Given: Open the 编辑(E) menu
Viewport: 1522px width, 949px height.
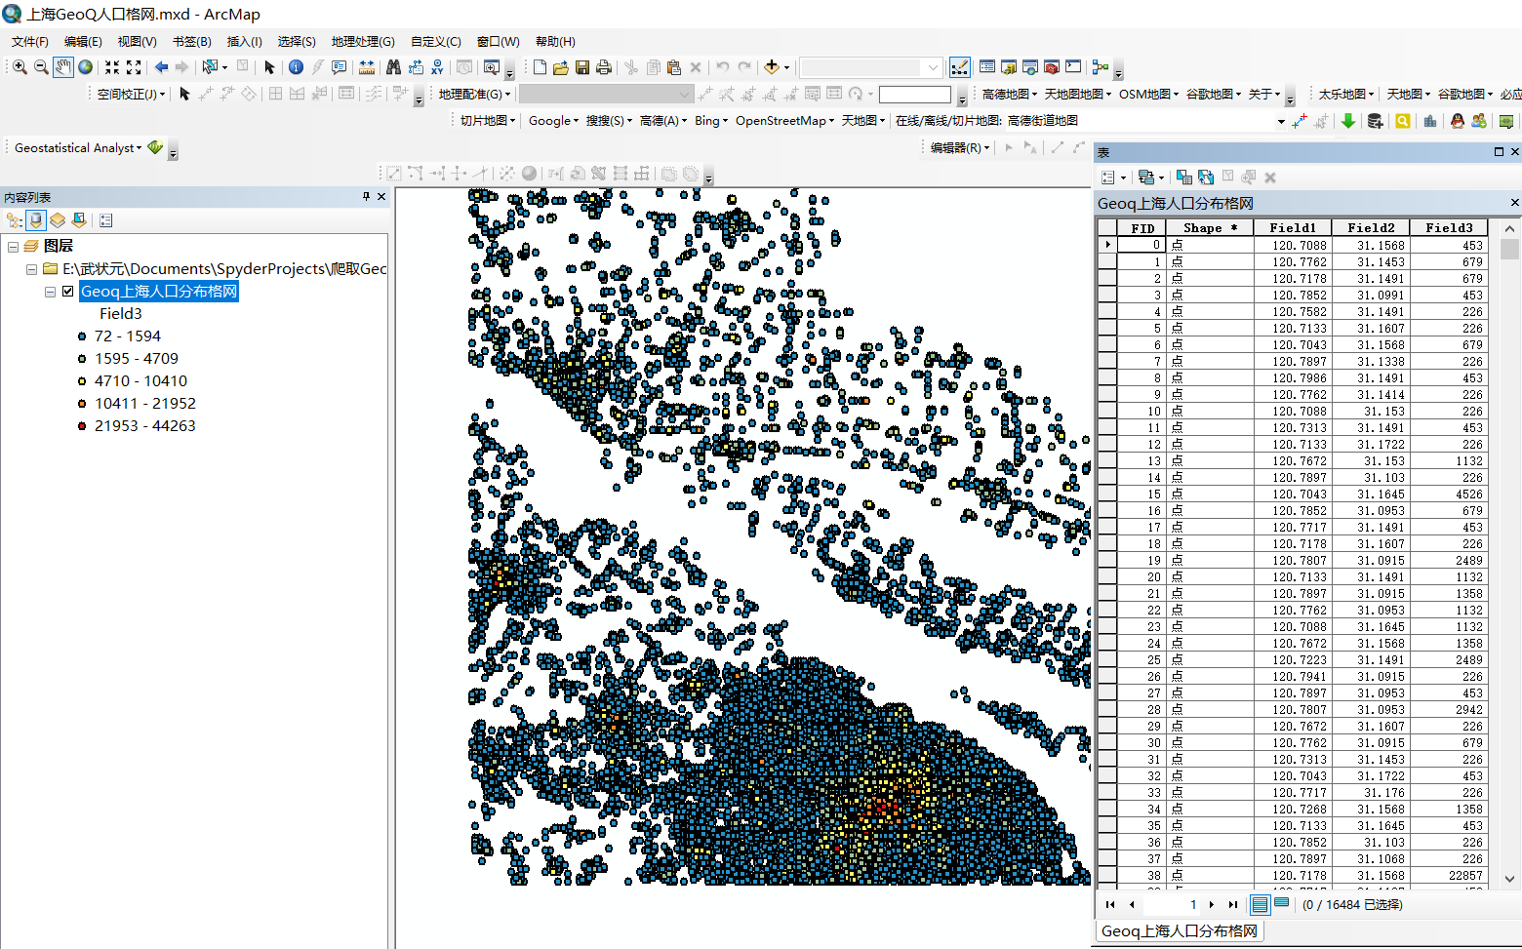Looking at the screenshot, I should point(83,41).
